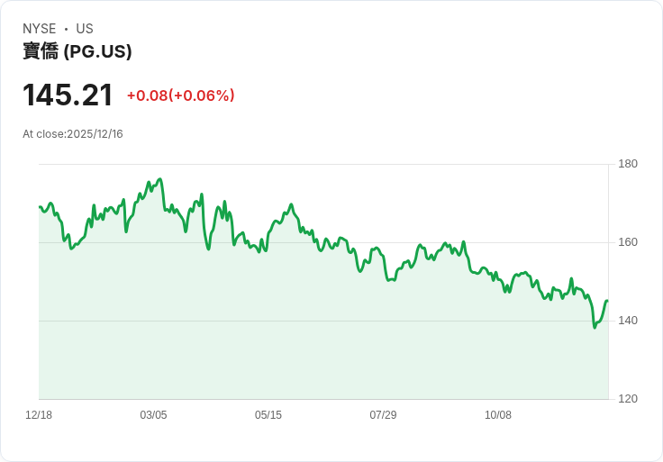
Task: Click the final data point of the green line
Action: coord(607,301)
